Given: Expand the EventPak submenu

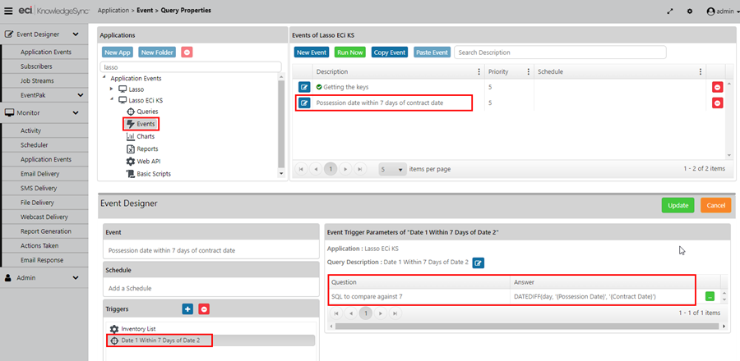Looking at the screenshot, I should click(x=81, y=95).
